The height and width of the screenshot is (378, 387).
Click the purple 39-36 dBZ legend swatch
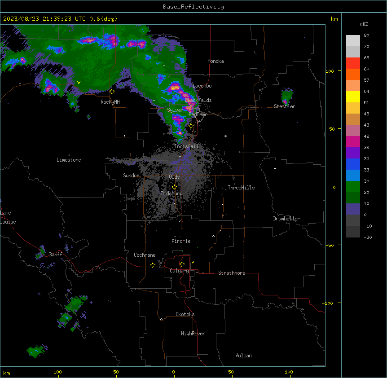[353, 153]
